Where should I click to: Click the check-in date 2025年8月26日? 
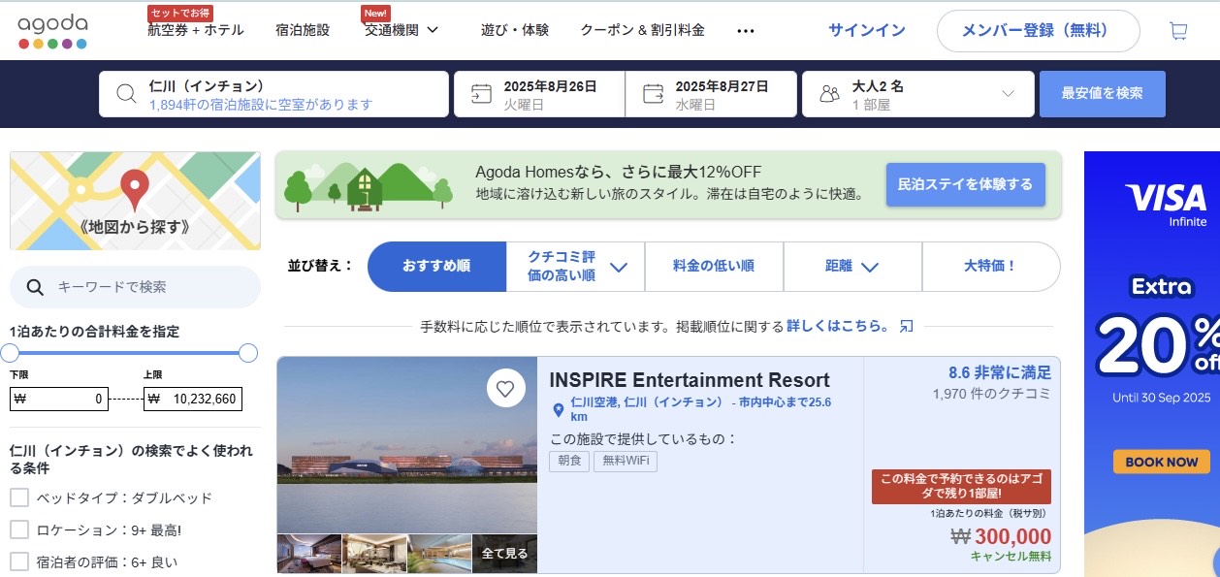pos(538,94)
